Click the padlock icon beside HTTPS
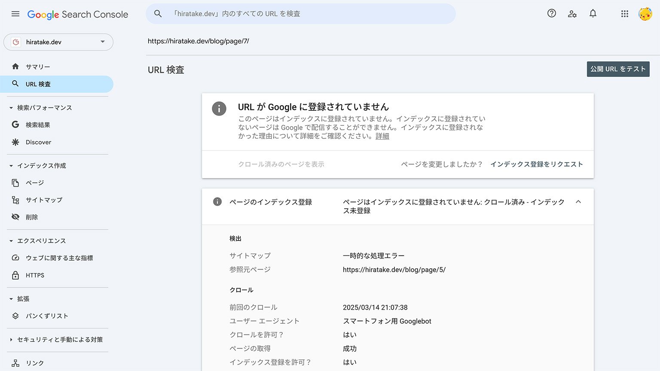This screenshot has height=371, width=660. (x=15, y=275)
